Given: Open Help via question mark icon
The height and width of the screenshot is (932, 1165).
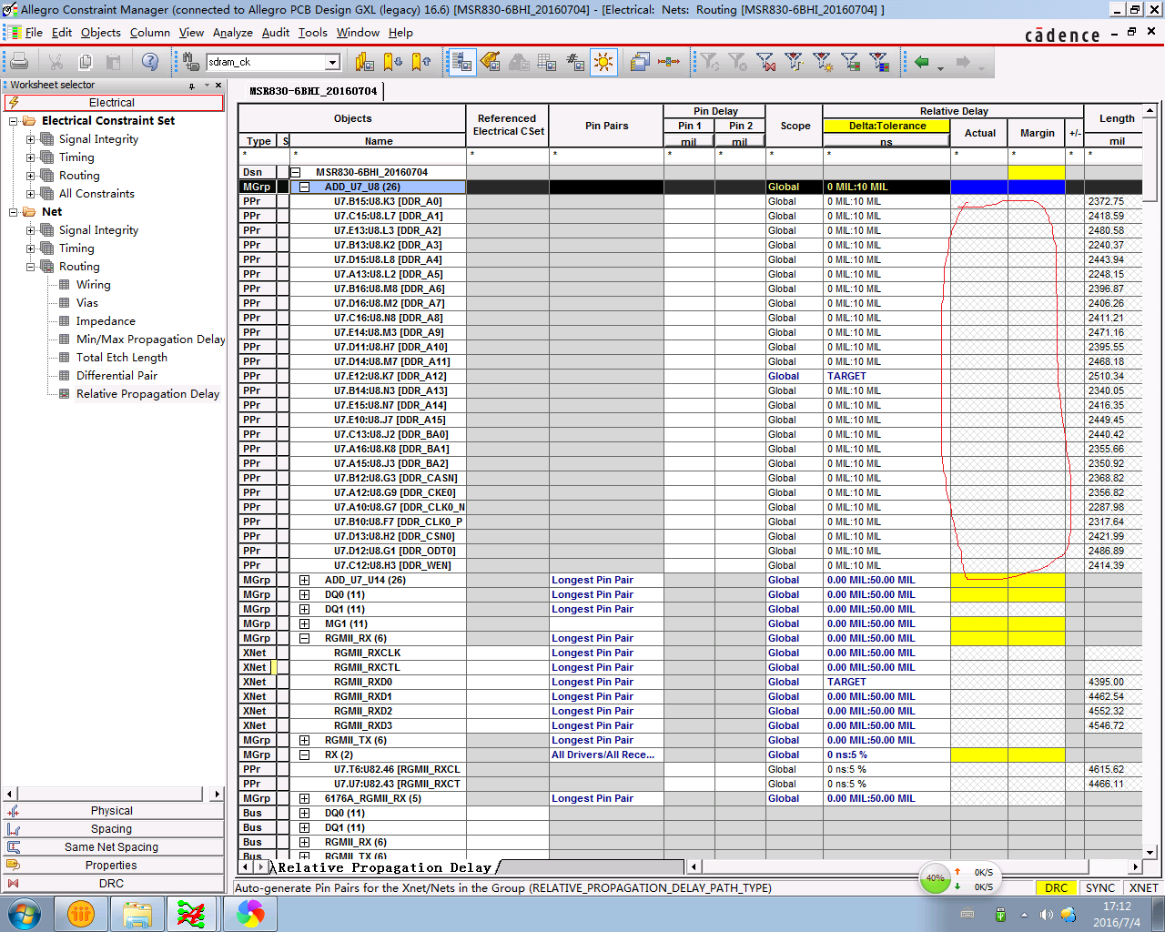Looking at the screenshot, I should point(150,62).
